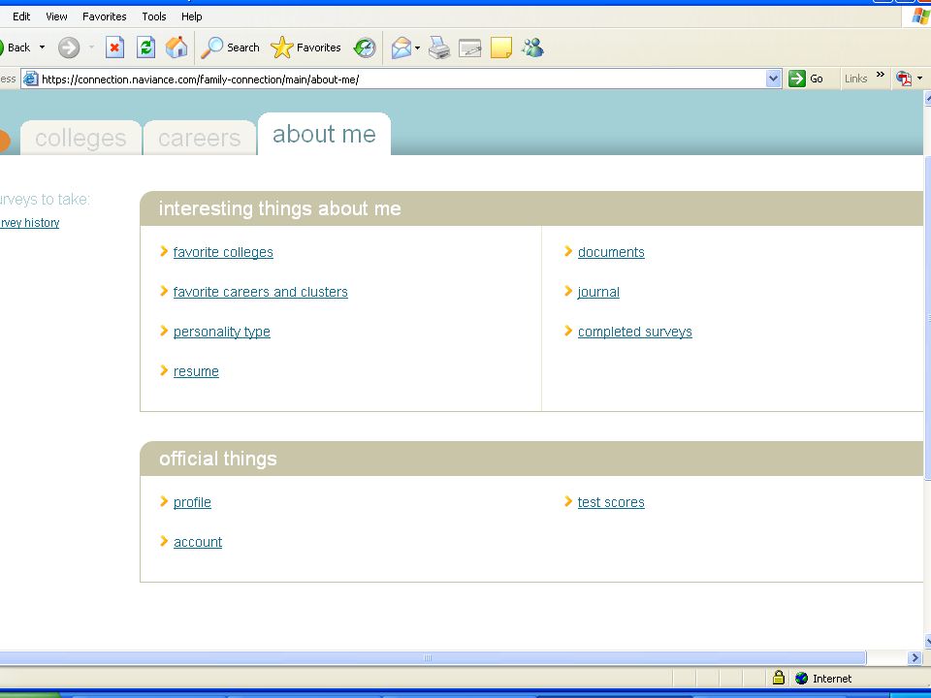The height and width of the screenshot is (698, 931).
Task: Click the Edit page toolbar icon
Action: click(469, 48)
